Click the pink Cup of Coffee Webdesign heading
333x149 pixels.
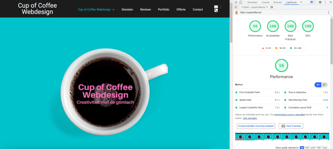105,91
